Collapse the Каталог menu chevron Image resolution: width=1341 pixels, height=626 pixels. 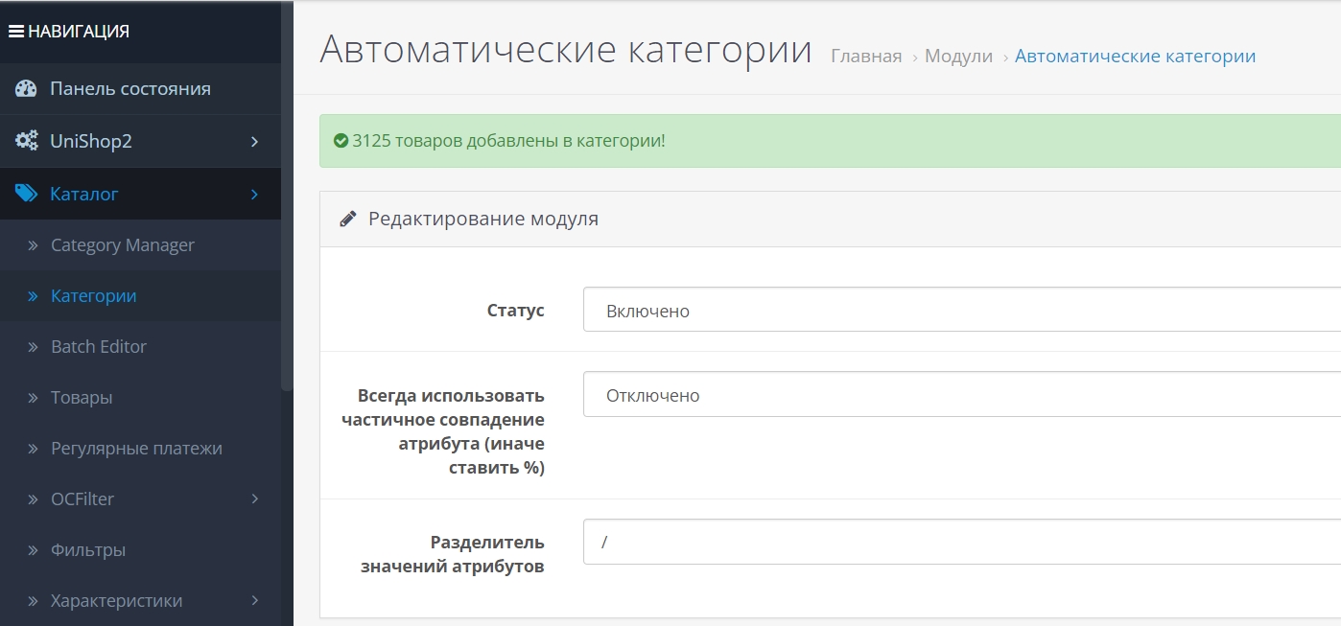point(254,194)
